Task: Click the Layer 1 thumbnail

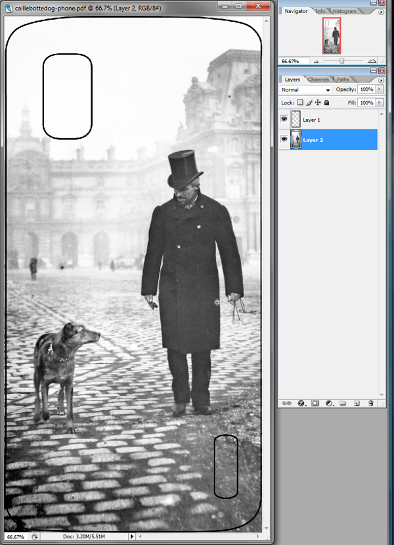Action: [295, 119]
